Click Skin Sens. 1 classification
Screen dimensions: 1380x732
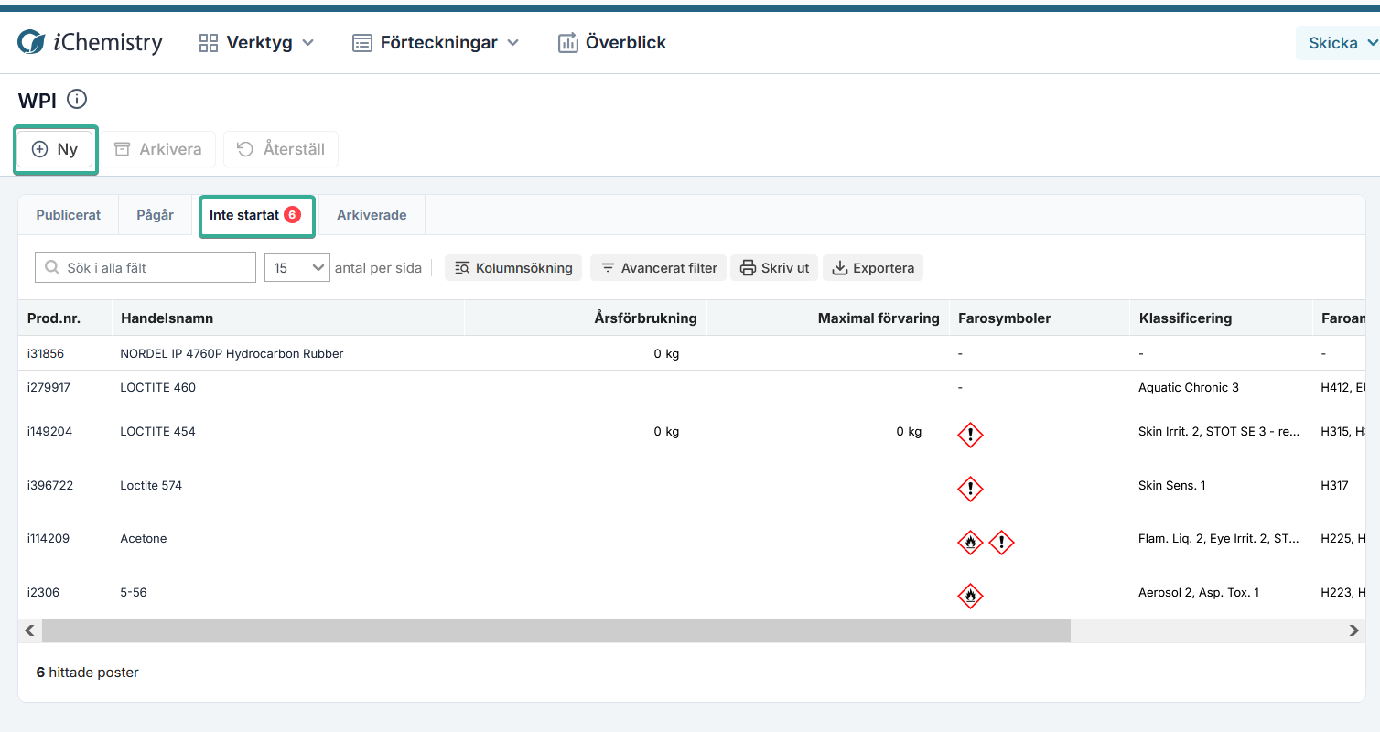(1171, 485)
